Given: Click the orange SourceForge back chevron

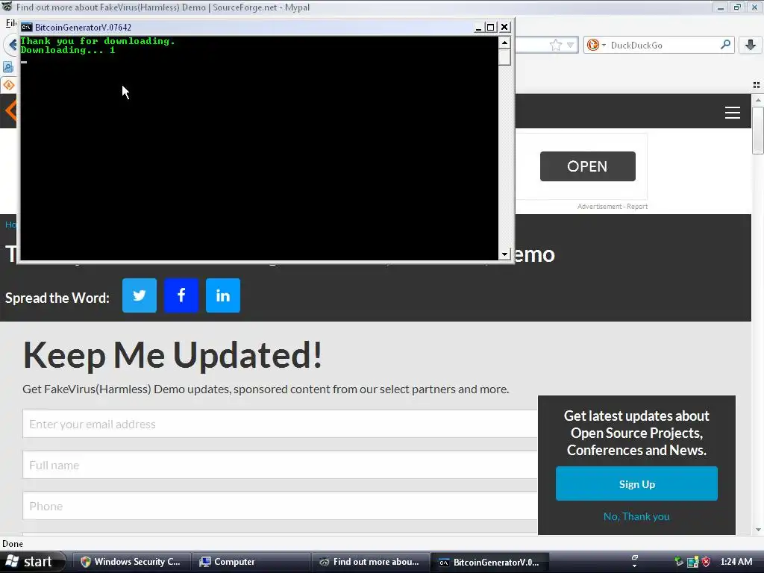Looking at the screenshot, I should pos(10,110).
